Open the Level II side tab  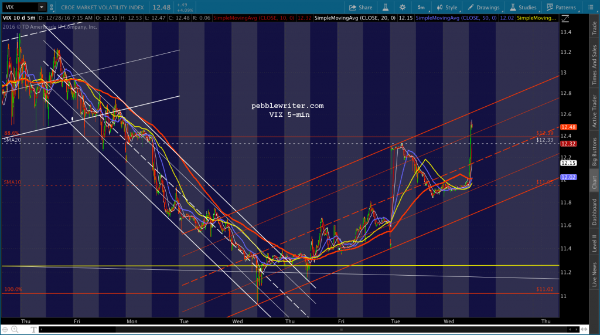pos(594,244)
